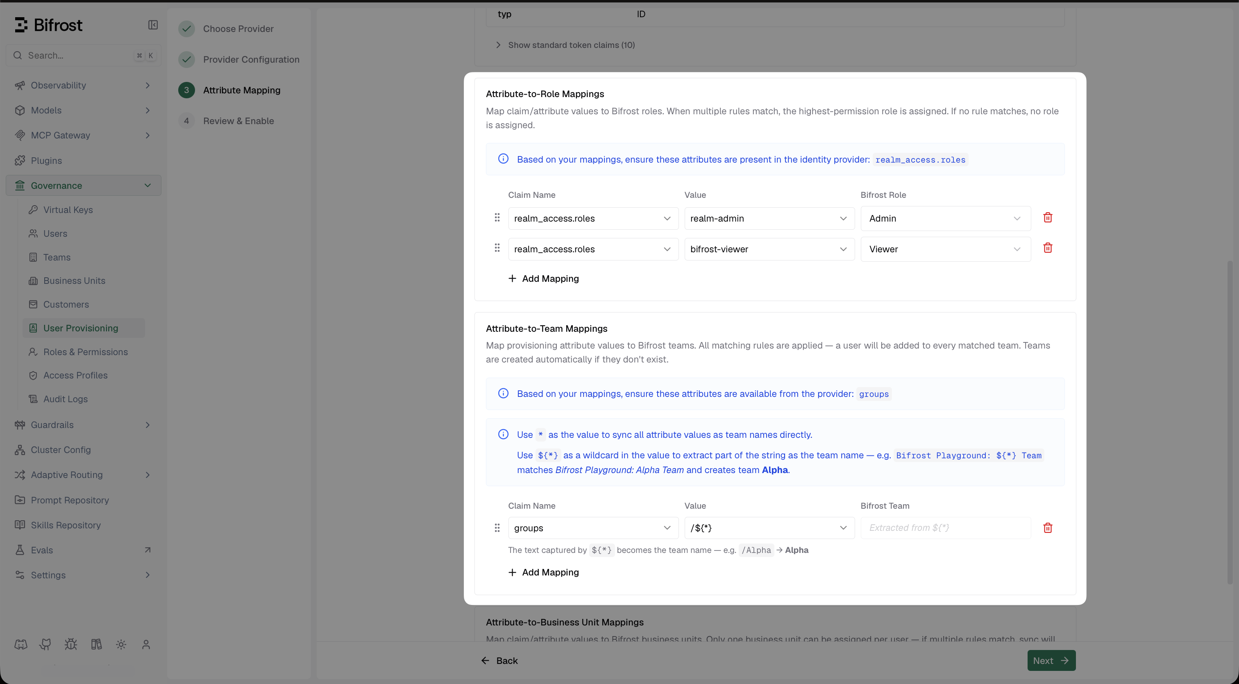The width and height of the screenshot is (1239, 684).
Task: Open Virtual Keys in Governance menu
Action: (68, 210)
